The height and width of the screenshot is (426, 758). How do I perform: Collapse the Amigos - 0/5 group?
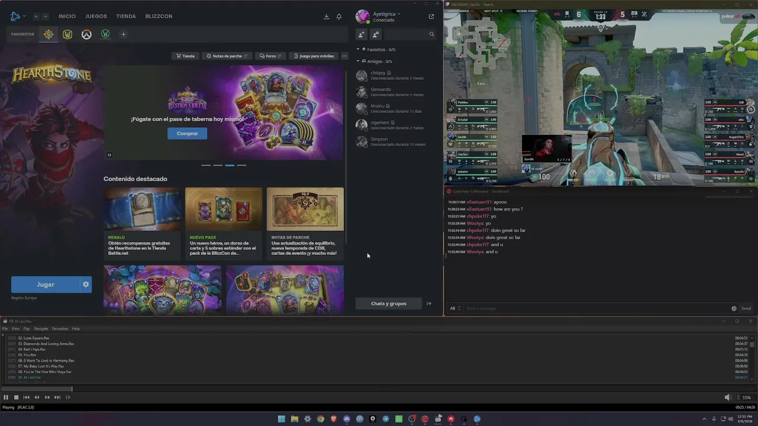[358, 61]
